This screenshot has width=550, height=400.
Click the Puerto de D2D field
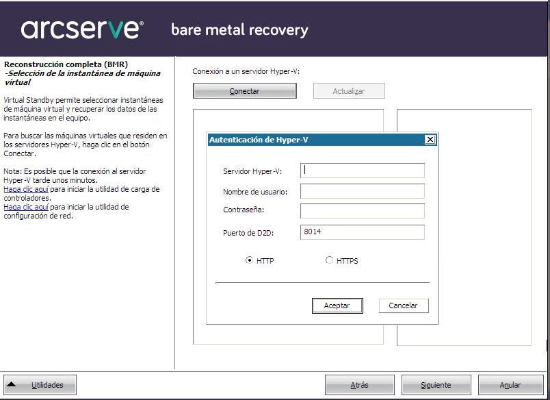[x=363, y=232]
